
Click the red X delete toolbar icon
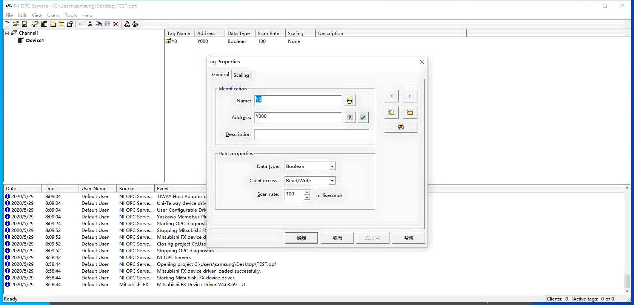(x=116, y=24)
